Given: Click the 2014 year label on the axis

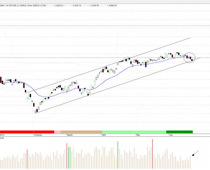Looking at the screenshot, I should pyautogui.click(x=2, y=135).
